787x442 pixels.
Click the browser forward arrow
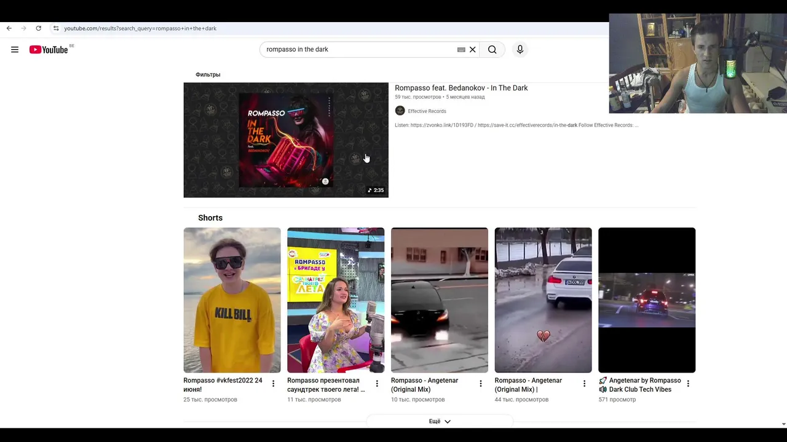(23, 28)
